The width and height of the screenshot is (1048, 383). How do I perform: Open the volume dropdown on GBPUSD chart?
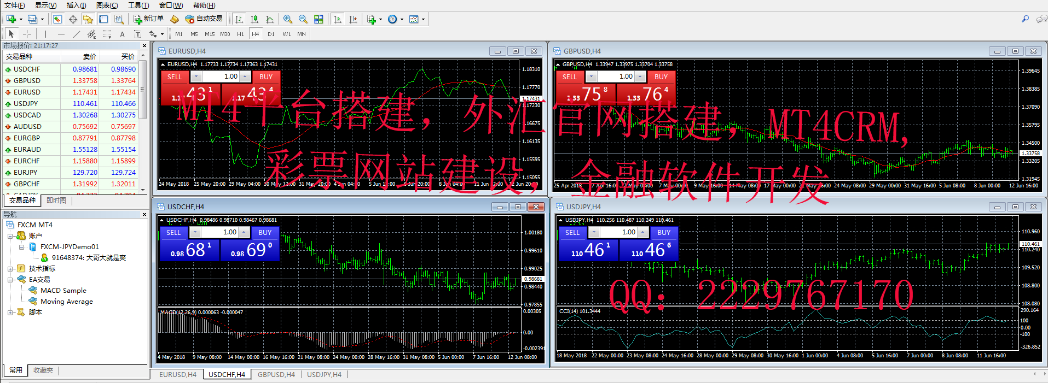click(592, 76)
